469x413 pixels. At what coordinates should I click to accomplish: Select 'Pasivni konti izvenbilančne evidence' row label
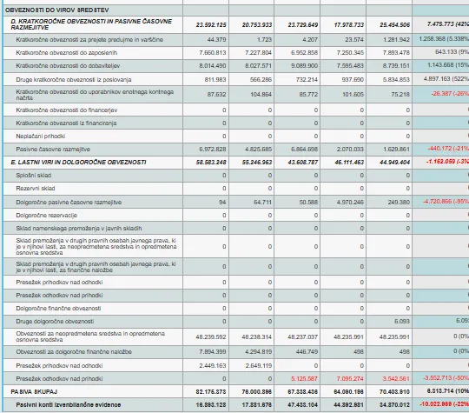point(69,405)
